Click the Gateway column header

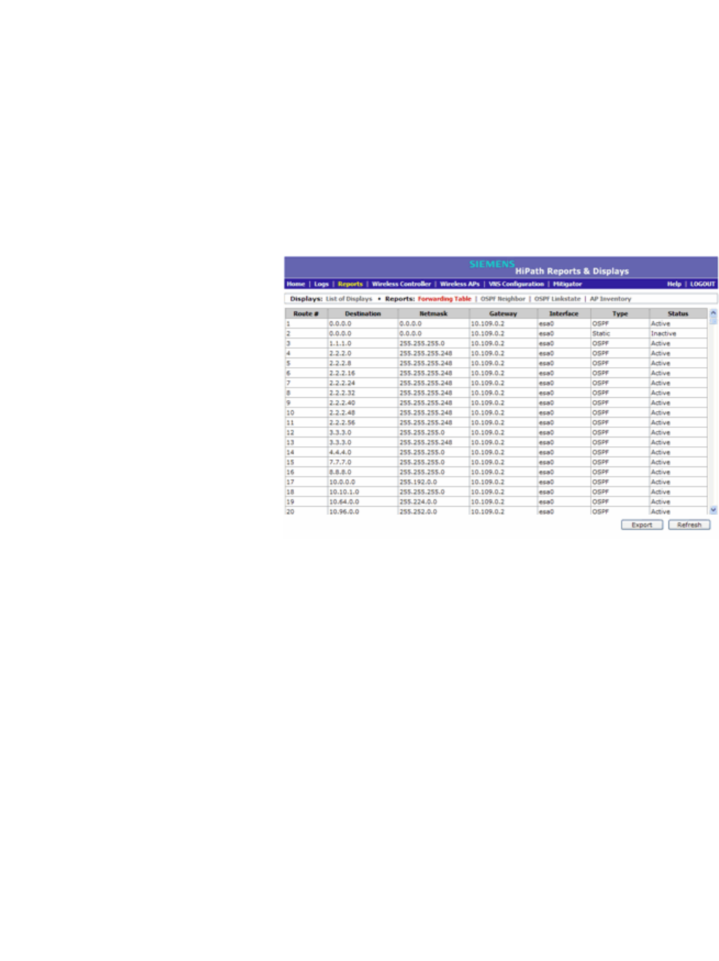coord(503,314)
